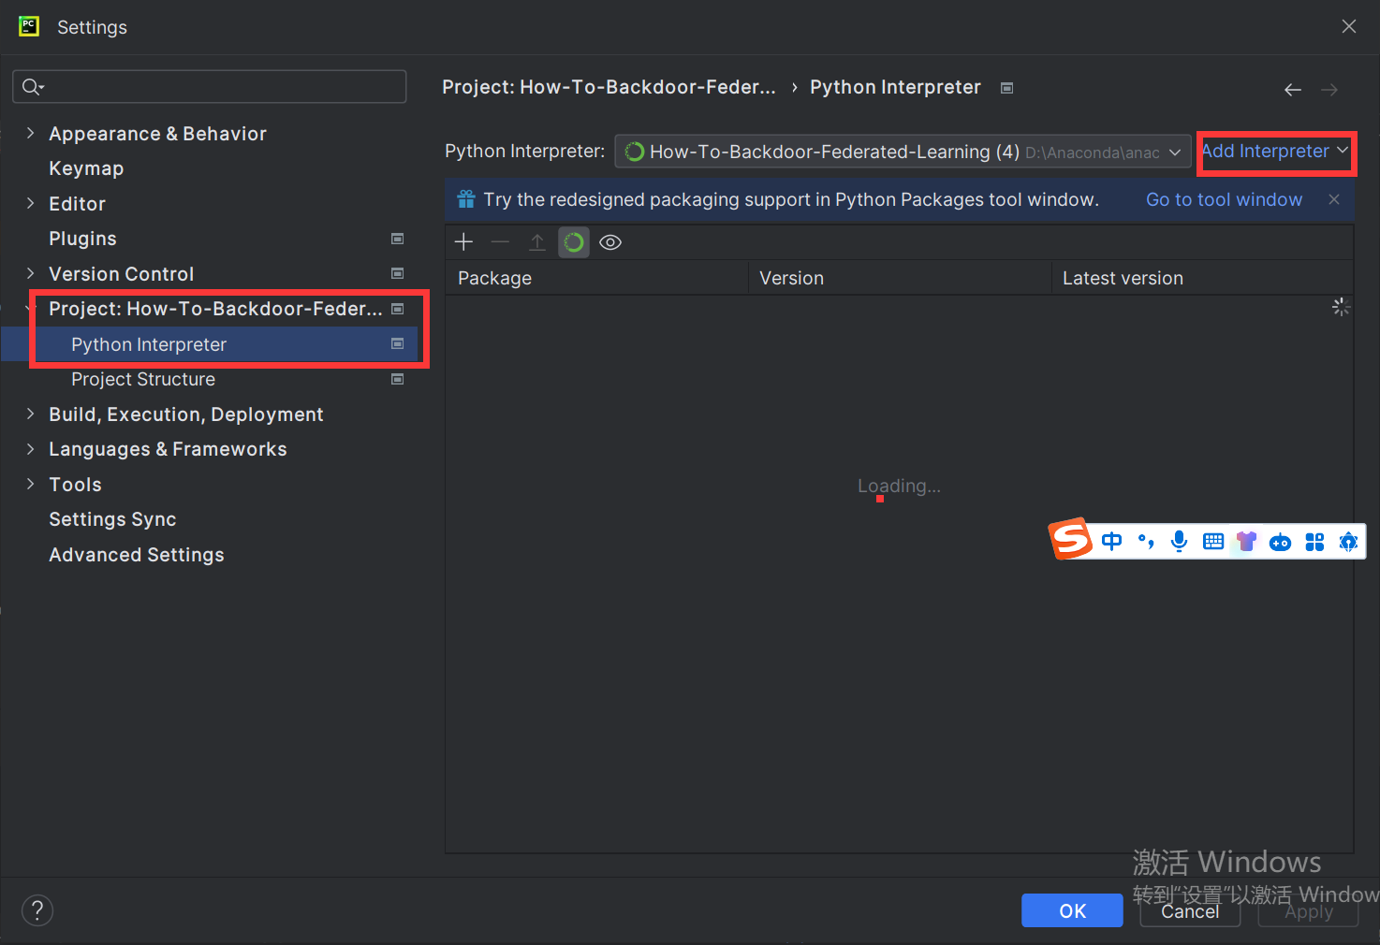Sort by the Latest version column header
The width and height of the screenshot is (1380, 945).
(1203, 278)
